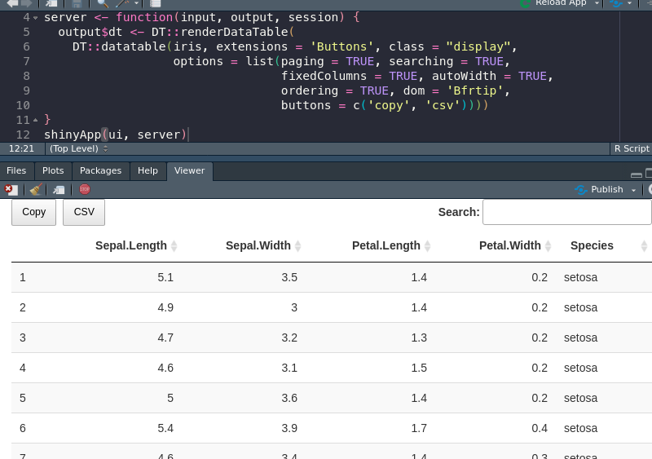Clear all viewer items with broom icon

(x=34, y=189)
